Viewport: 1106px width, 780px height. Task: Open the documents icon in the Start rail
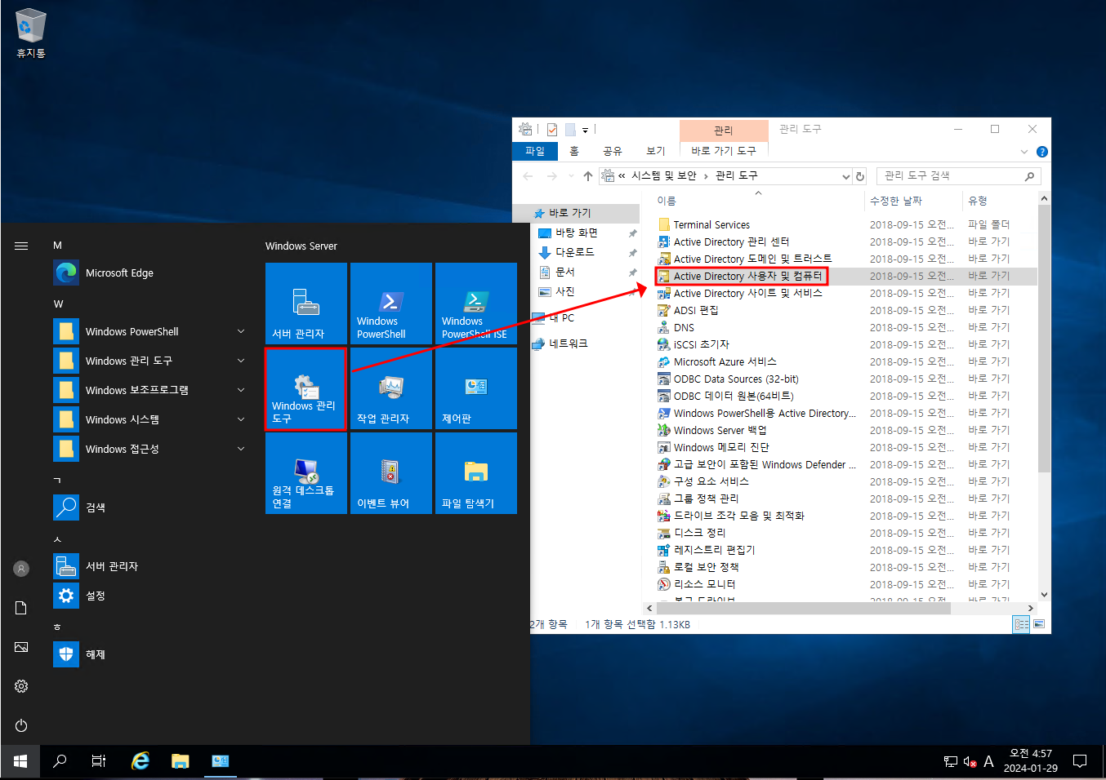(21, 608)
